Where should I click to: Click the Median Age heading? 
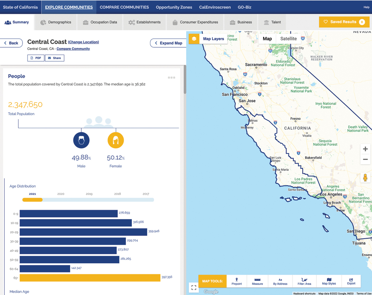pyautogui.click(x=19, y=291)
